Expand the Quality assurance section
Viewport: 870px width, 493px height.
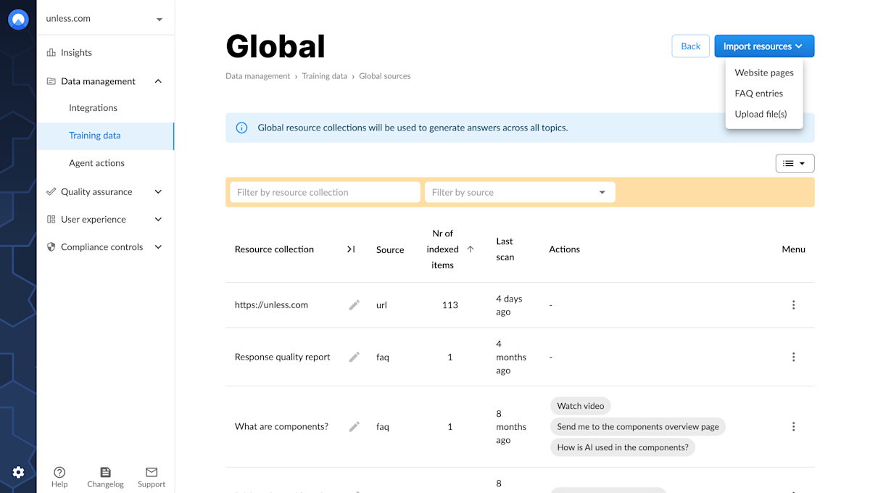(x=158, y=192)
